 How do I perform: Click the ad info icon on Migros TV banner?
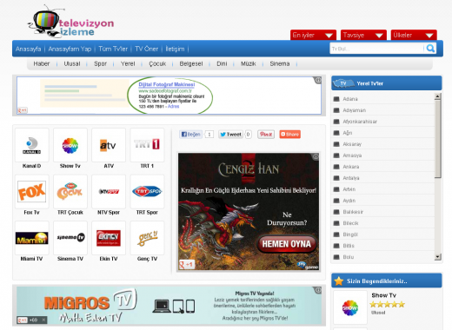pyautogui.click(x=318, y=290)
